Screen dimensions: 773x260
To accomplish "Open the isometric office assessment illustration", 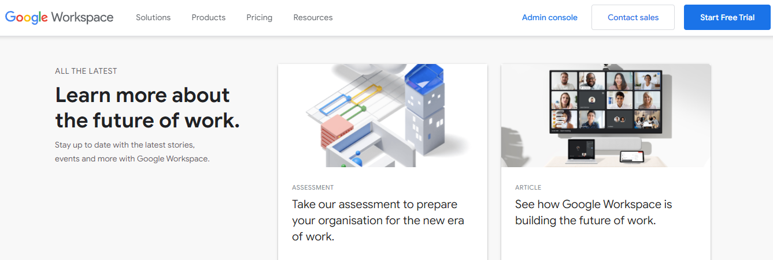I will pos(383,115).
